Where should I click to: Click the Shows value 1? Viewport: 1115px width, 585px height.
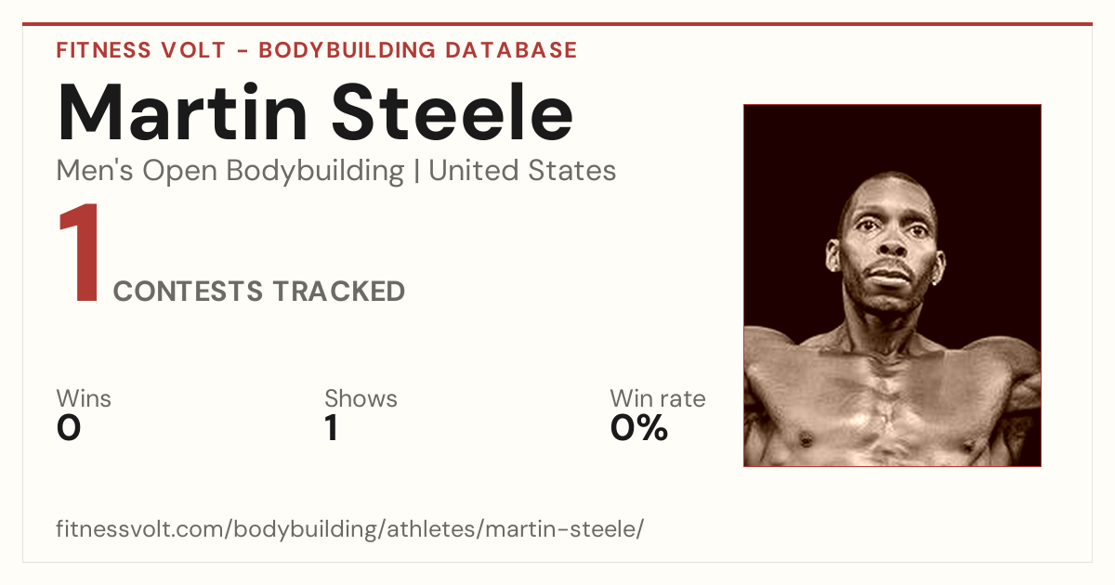332,428
